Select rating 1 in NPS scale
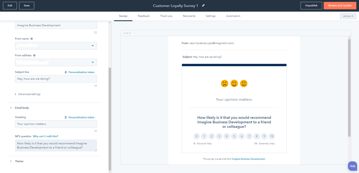Viewport: 359px width, 173px height. coord(204,136)
